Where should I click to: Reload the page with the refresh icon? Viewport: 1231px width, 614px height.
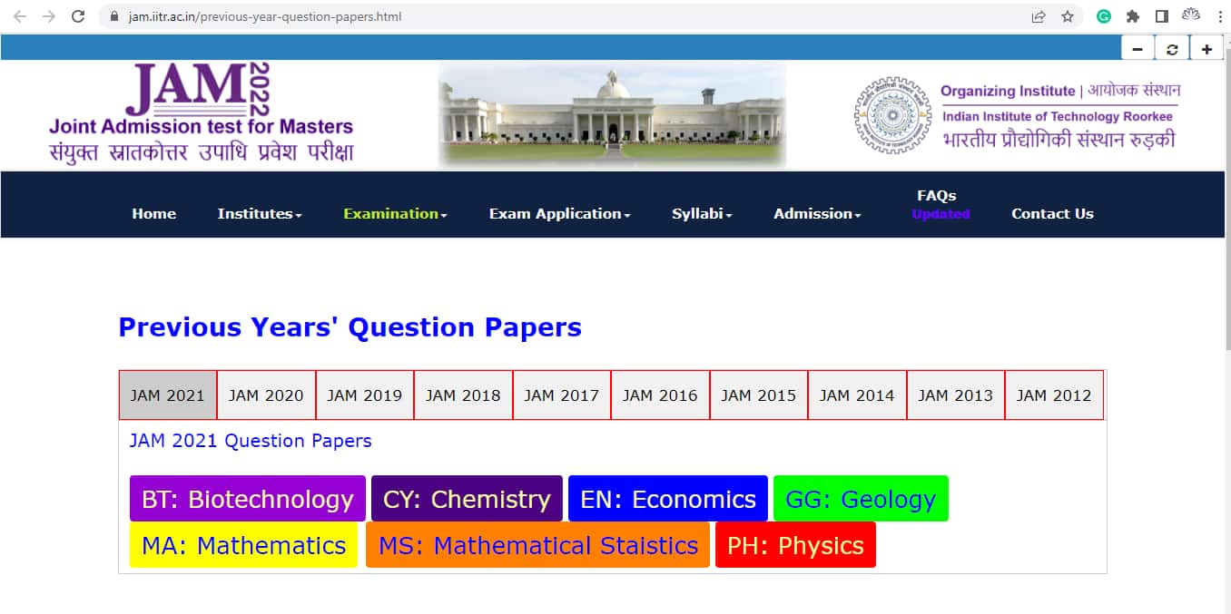pyautogui.click(x=78, y=16)
